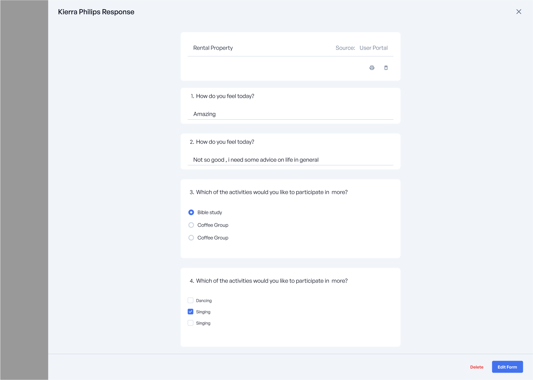The image size is (533, 380).
Task: Close the Kierra Philips Response panel
Action: pos(519,12)
